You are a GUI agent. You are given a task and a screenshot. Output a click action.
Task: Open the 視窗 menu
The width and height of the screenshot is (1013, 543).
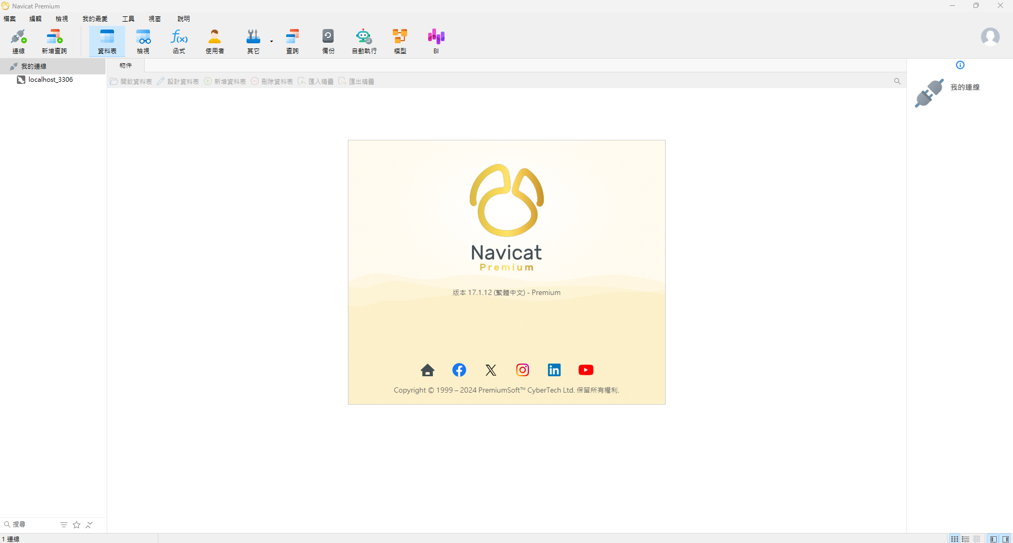coord(155,18)
